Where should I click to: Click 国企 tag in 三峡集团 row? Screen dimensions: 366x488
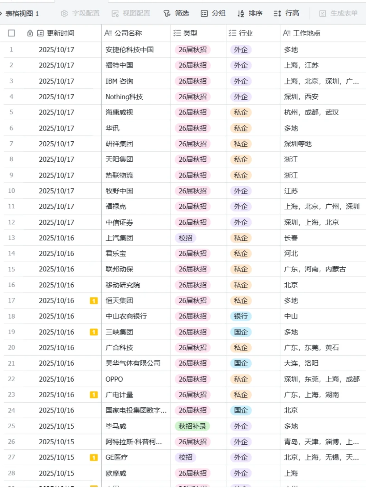[241, 332]
